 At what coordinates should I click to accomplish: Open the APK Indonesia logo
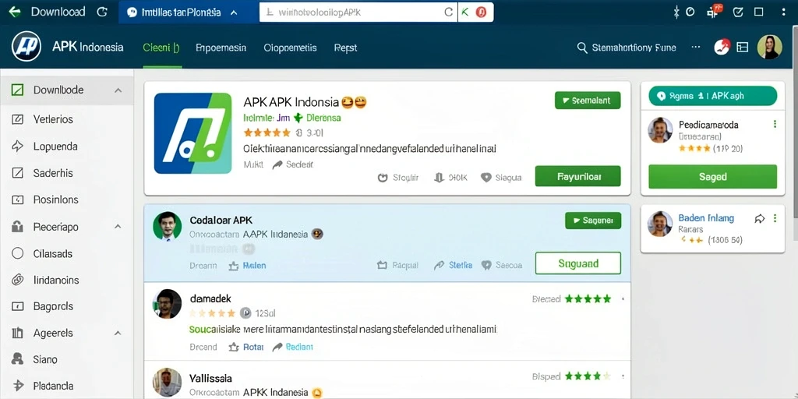coord(26,47)
